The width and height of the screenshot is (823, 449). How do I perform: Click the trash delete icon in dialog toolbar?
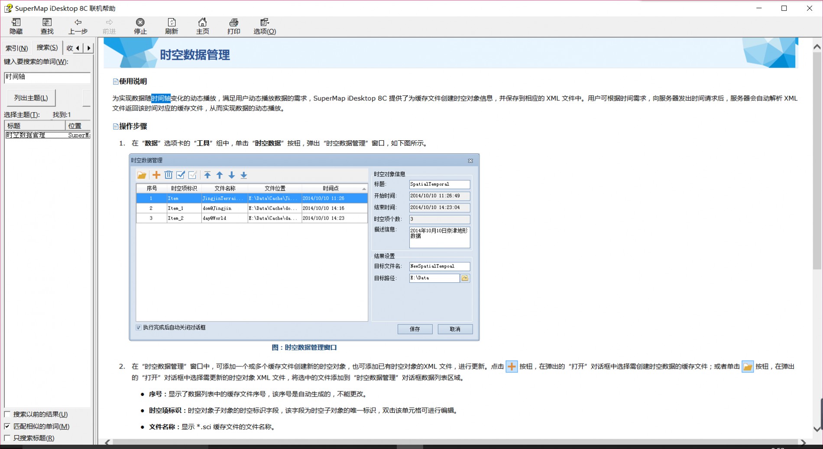tap(168, 175)
